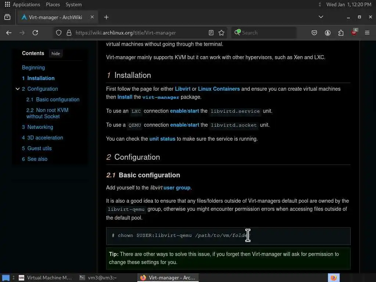Go back with the browser back arrow
Screen dimensions: 376x282
point(9,33)
